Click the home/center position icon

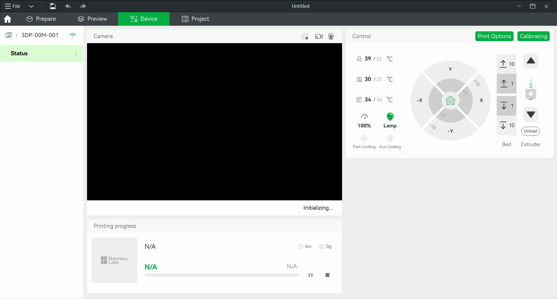(450, 100)
